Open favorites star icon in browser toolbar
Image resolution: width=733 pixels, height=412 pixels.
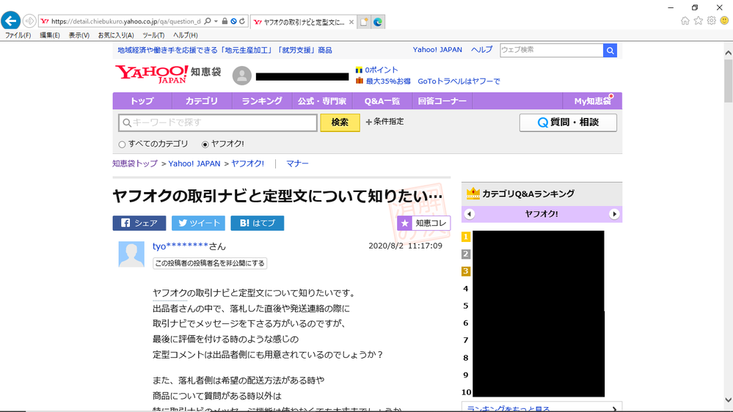[x=698, y=21]
